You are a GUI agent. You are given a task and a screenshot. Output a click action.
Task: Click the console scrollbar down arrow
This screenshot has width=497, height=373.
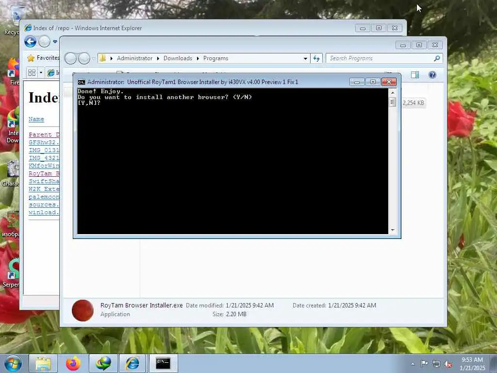(393, 230)
